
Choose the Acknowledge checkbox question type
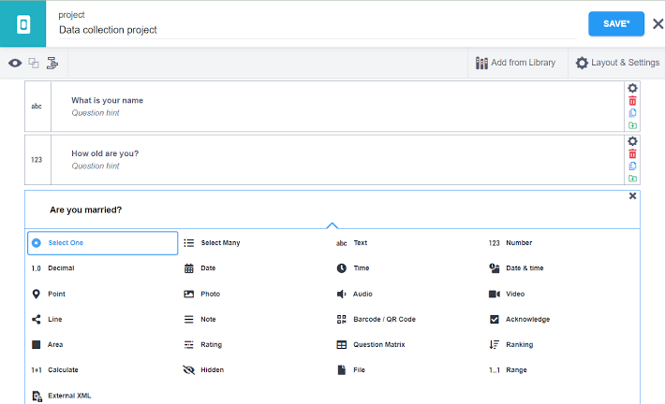pos(527,319)
